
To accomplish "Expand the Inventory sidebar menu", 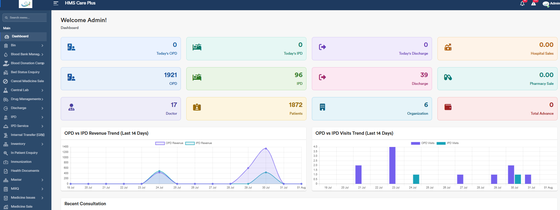I will point(23,144).
